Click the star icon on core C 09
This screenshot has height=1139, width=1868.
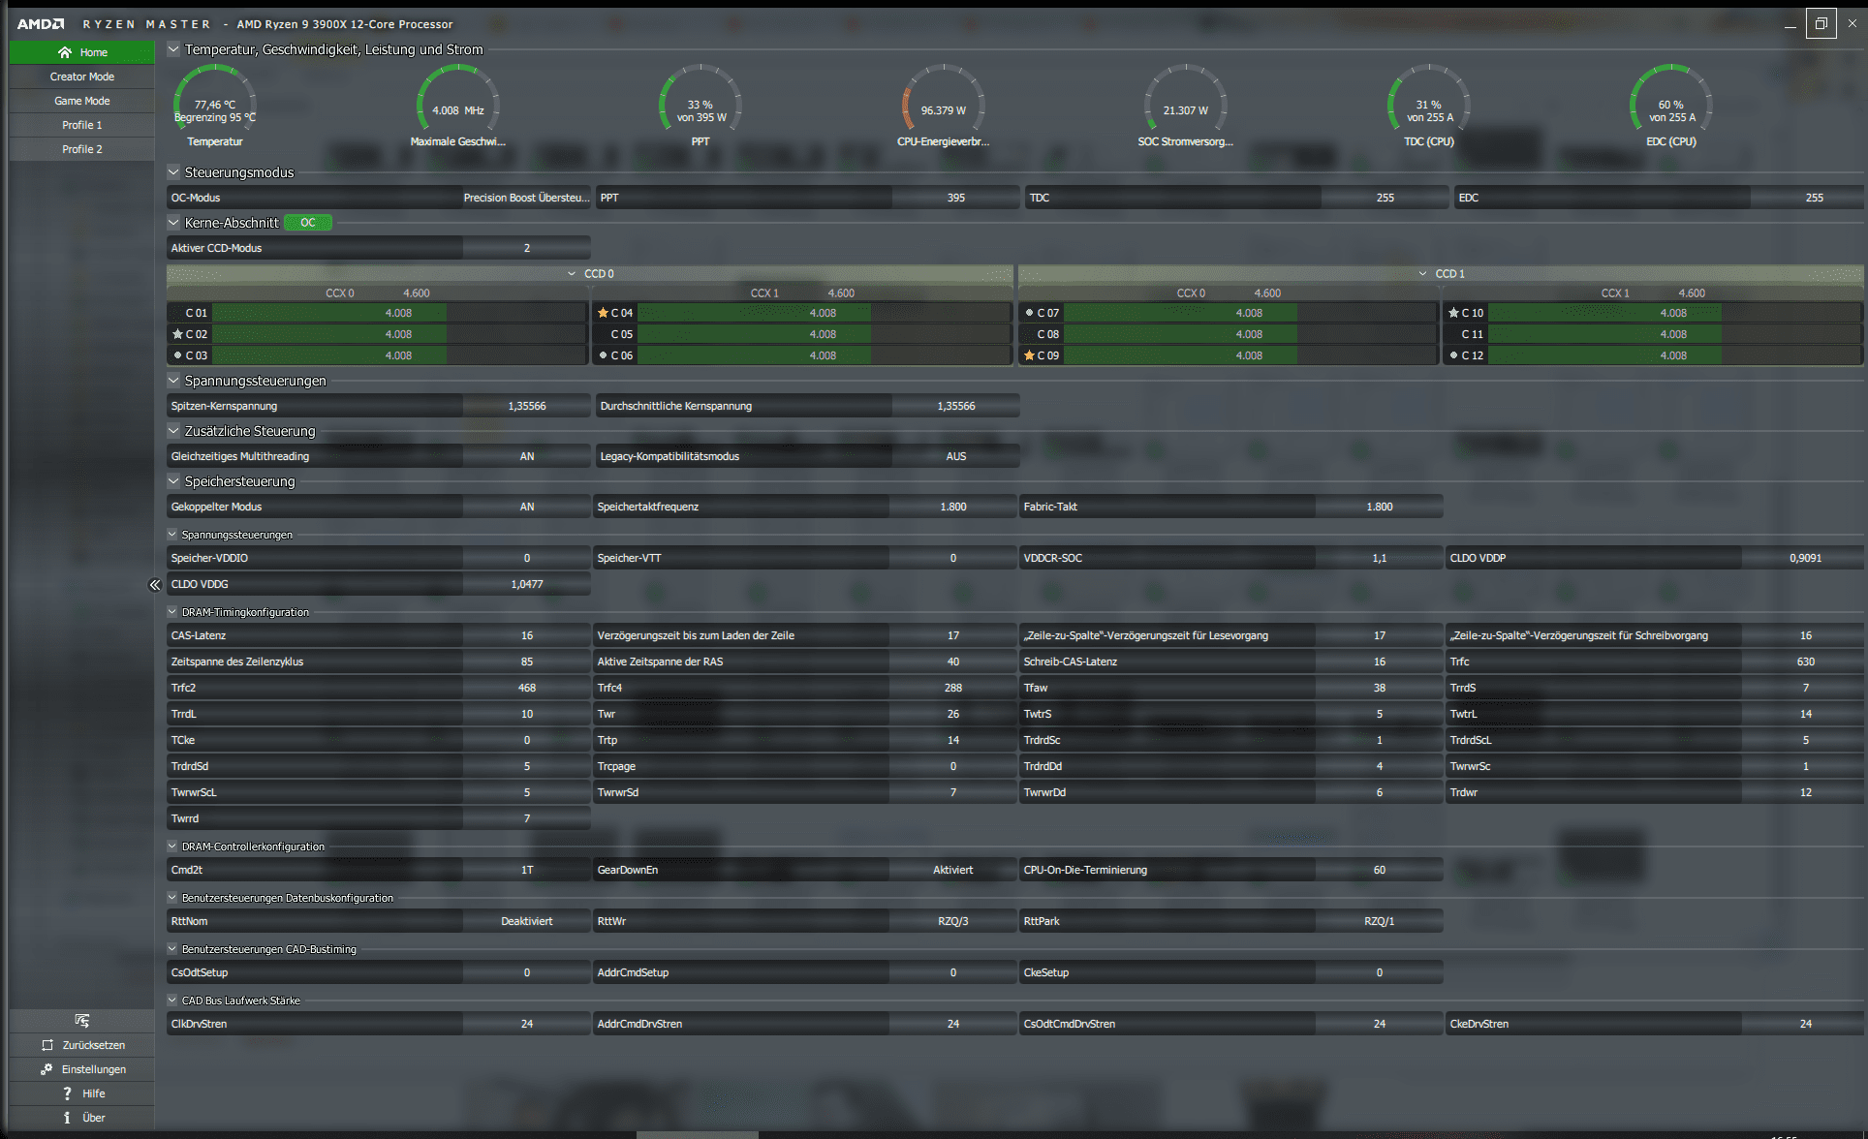tap(1029, 355)
